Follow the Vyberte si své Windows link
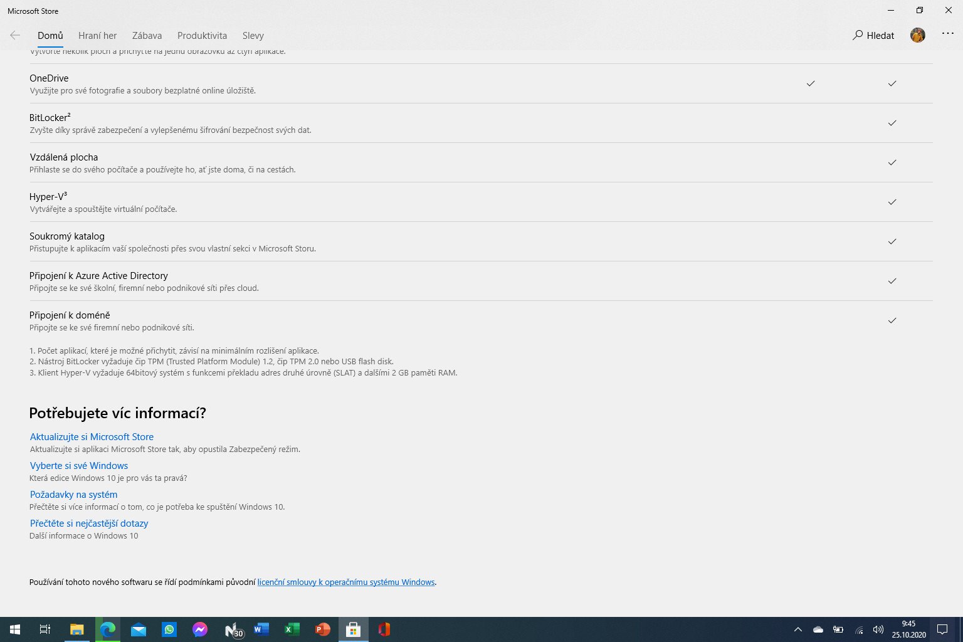This screenshot has width=963, height=642. pos(79,466)
